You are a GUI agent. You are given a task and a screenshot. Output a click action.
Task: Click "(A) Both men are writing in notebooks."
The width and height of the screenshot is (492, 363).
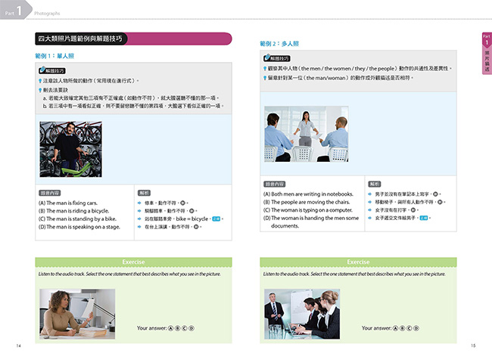pos(308,194)
